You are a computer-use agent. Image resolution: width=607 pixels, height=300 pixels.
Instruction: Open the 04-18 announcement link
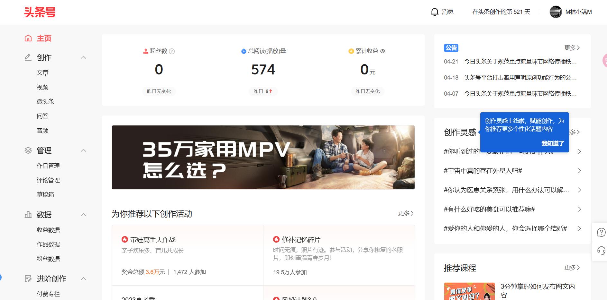pyautogui.click(x=520, y=78)
